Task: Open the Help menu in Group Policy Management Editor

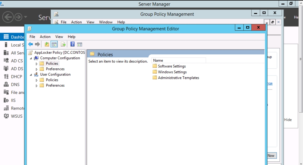Action: 72,37
